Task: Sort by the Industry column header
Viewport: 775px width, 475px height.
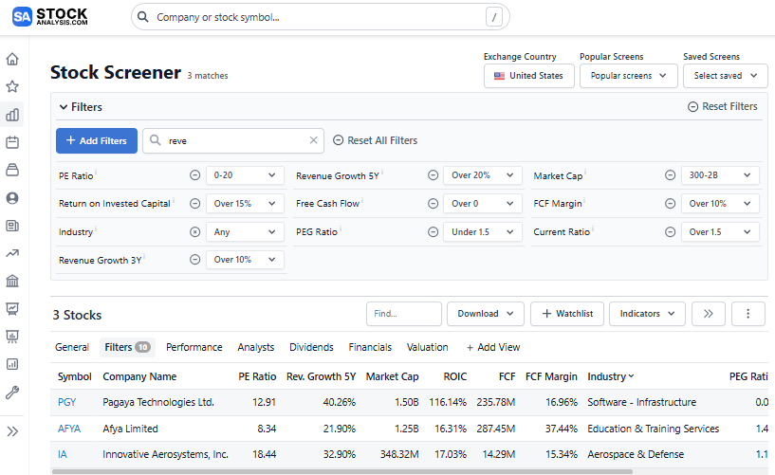Action: (x=610, y=376)
